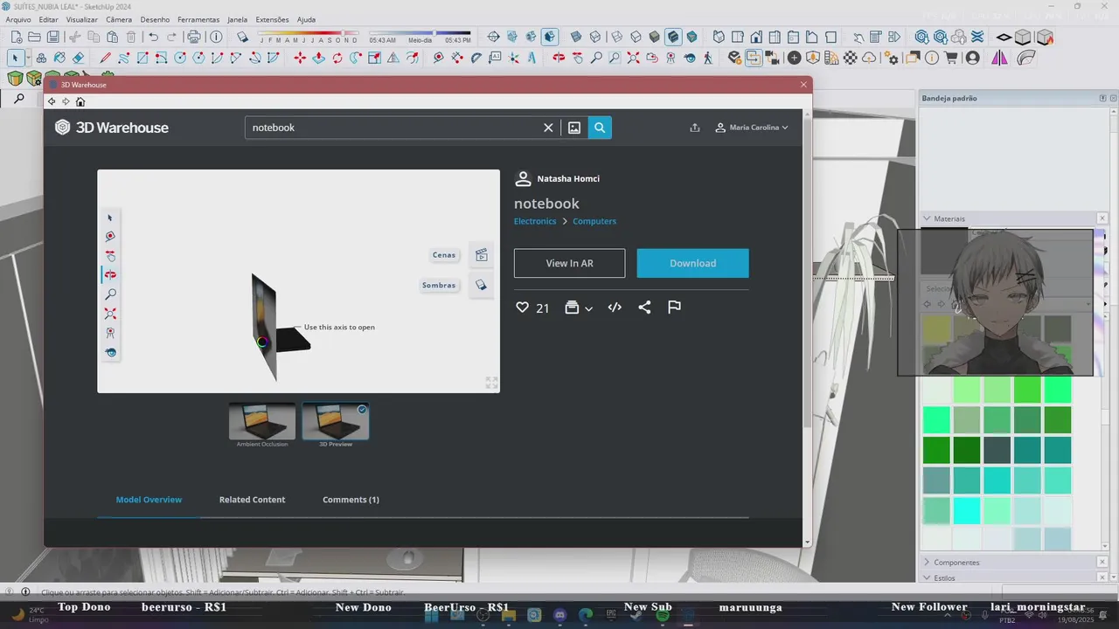1119x629 pixels.
Task: Open the Cenas clapperboard icon
Action: point(481,255)
